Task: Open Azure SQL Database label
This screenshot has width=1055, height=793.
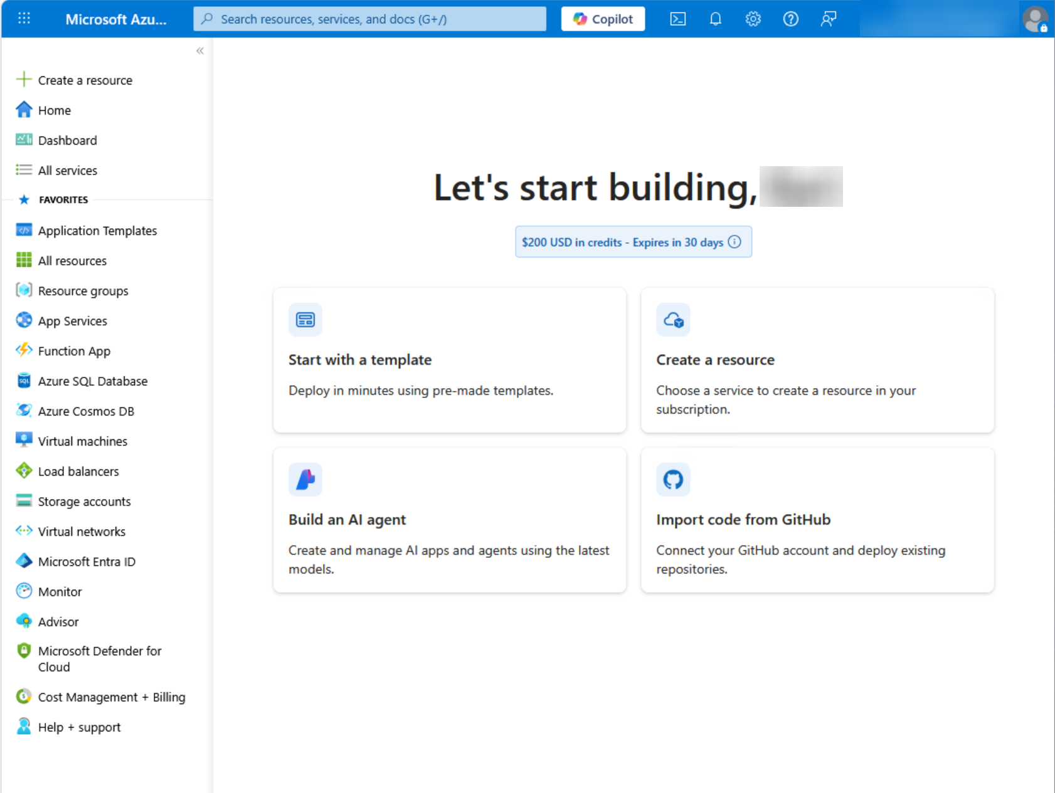Action: 93,381
